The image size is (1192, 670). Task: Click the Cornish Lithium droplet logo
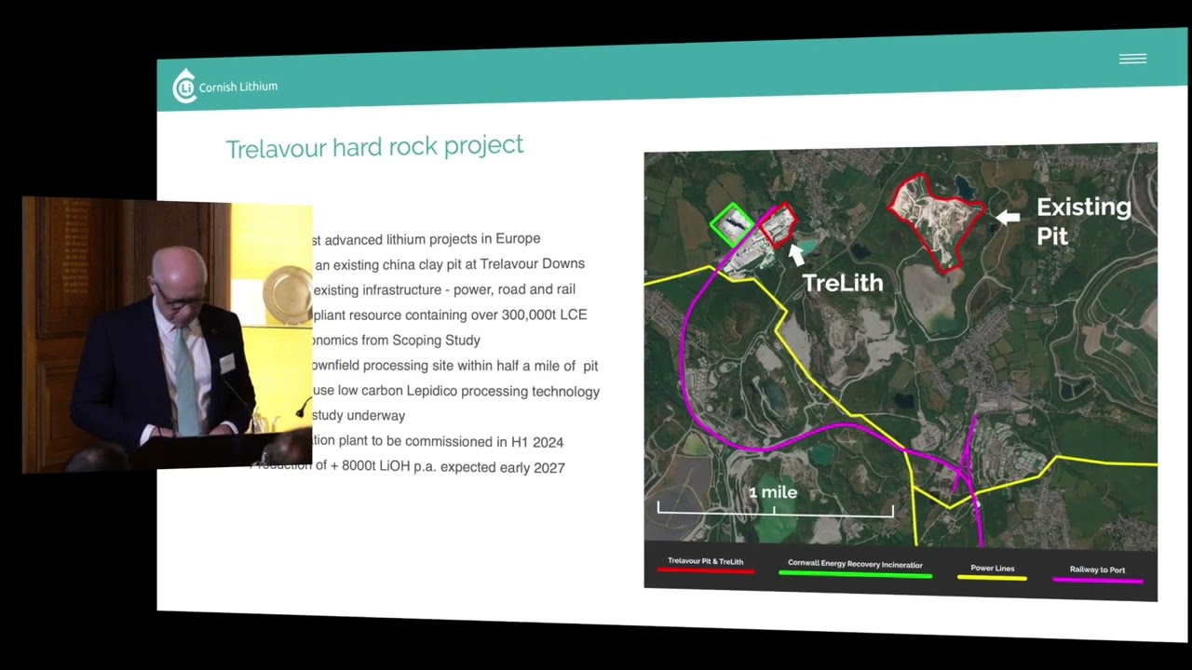(184, 86)
